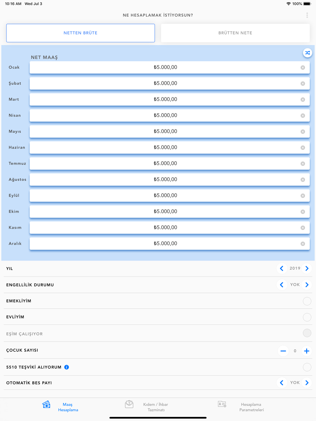Screen dimensions: 316x421
Task: Click the shuffle icon above net salary list
Action: pyautogui.click(x=307, y=53)
